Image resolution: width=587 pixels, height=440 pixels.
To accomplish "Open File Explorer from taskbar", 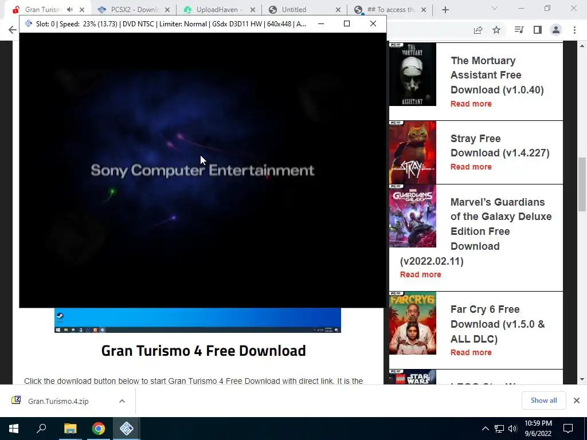I will (70, 429).
